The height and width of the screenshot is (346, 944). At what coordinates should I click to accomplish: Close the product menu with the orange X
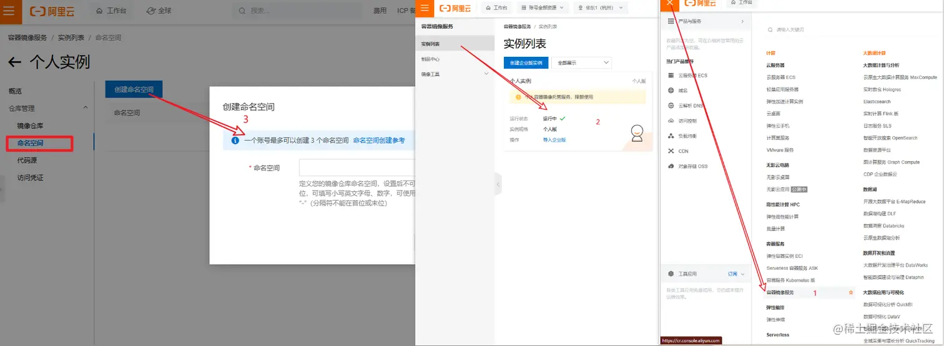[670, 3]
